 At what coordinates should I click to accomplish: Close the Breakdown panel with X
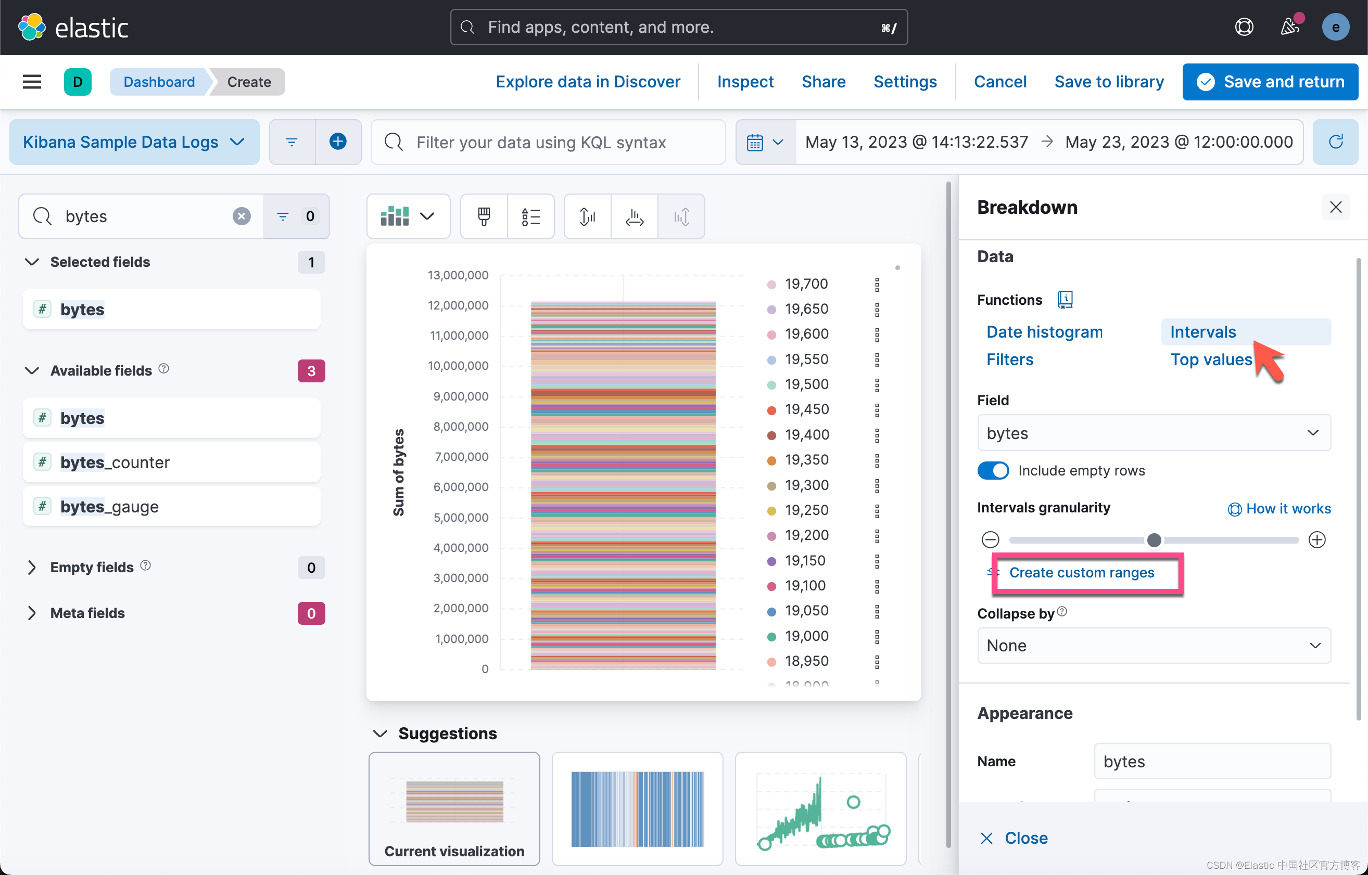pyautogui.click(x=1336, y=208)
